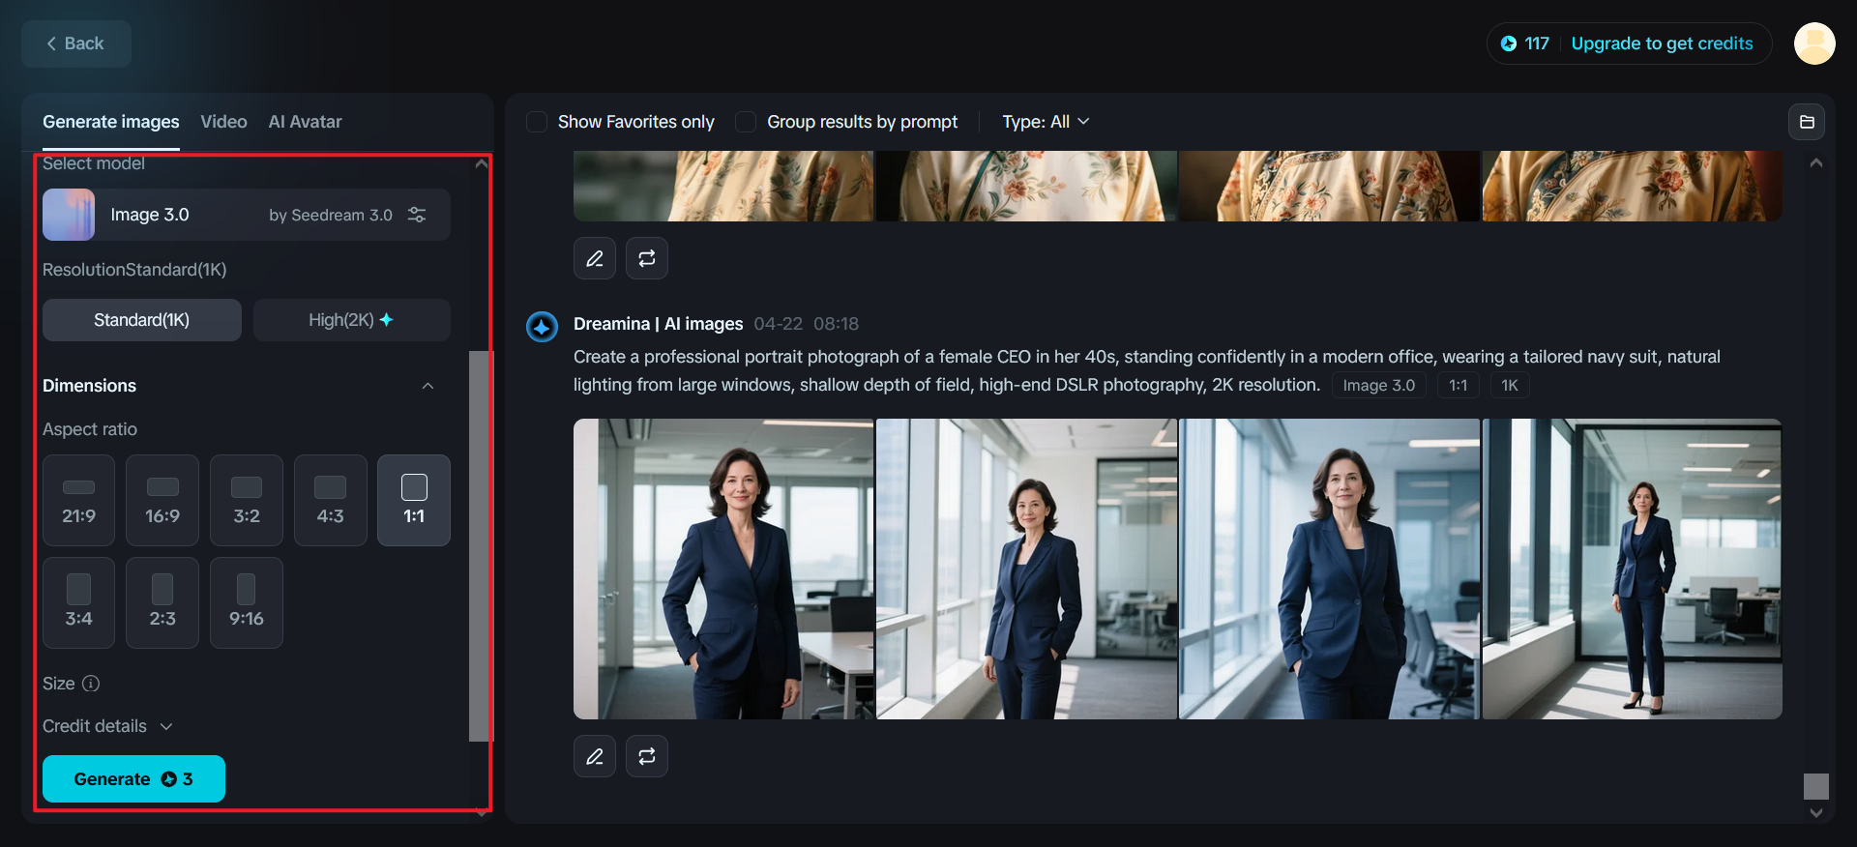
Task: Switch to the AI Avatar tab
Action: 305,122
